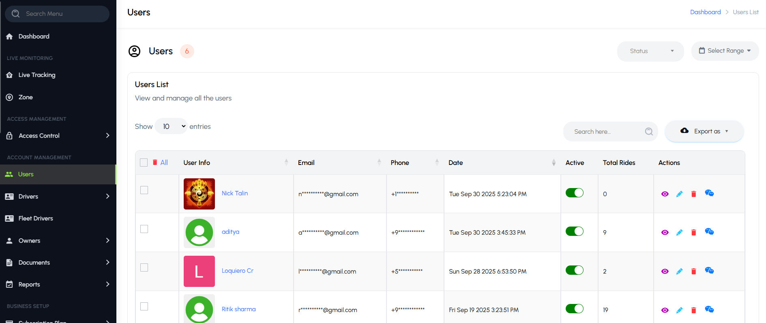The height and width of the screenshot is (323, 766).
Task: Tick the checkbox in aditya's row
Action: 144,229
